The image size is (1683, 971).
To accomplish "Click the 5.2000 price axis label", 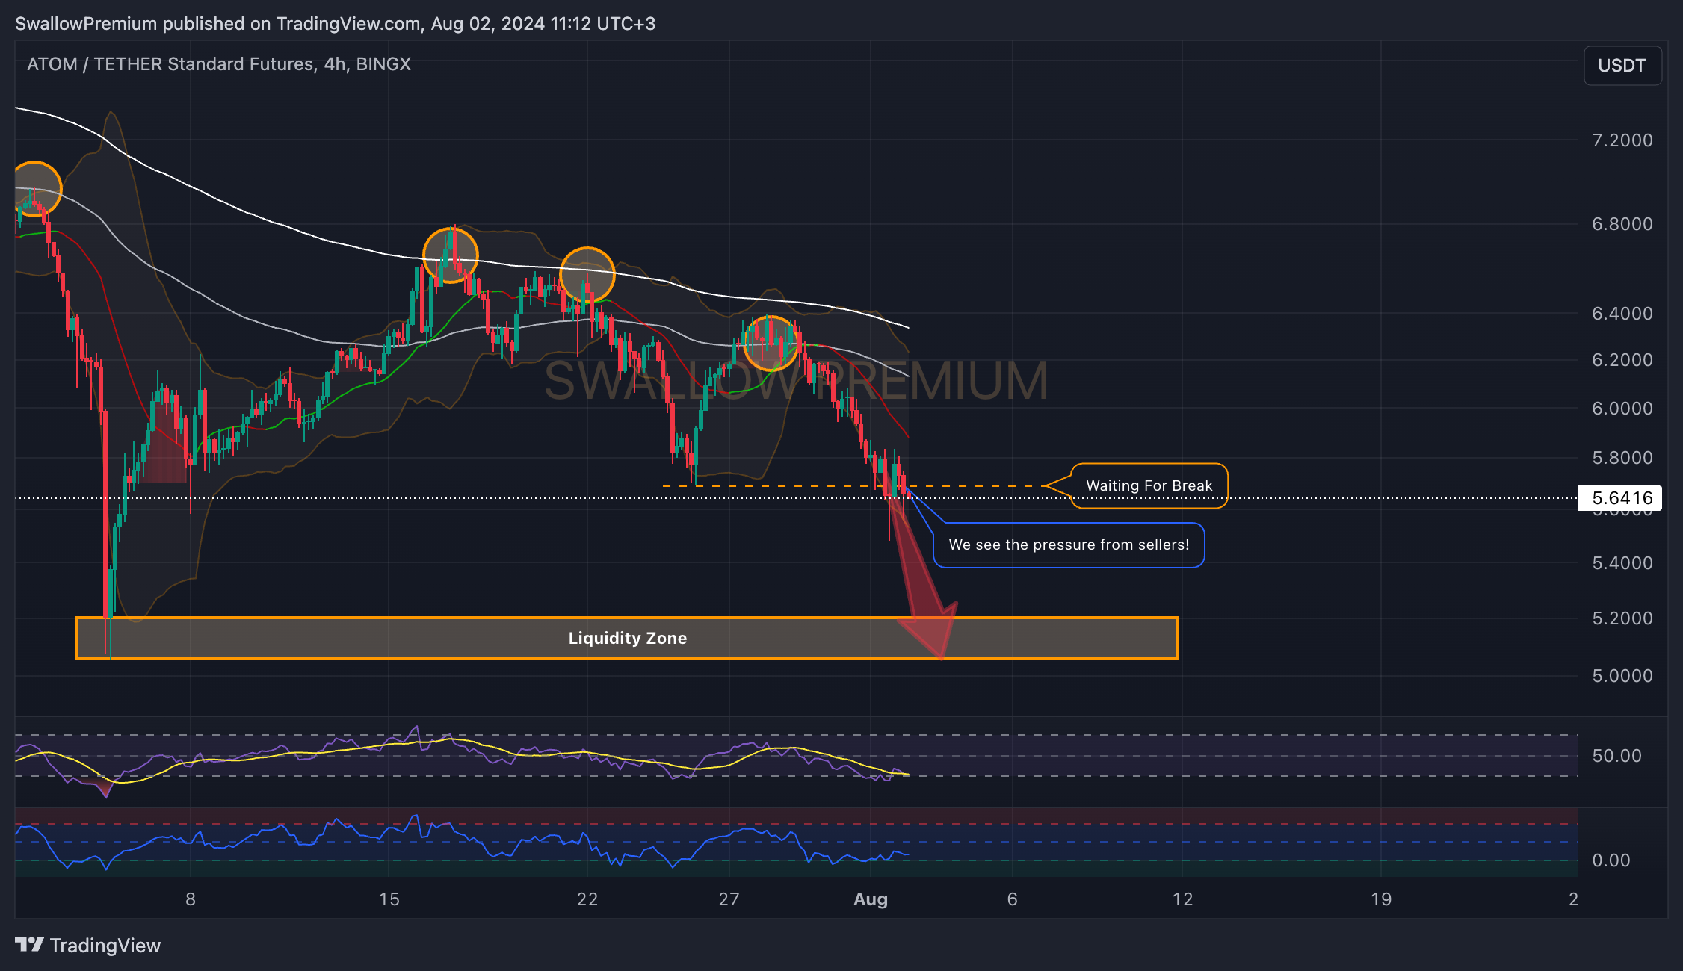I will point(1622,618).
